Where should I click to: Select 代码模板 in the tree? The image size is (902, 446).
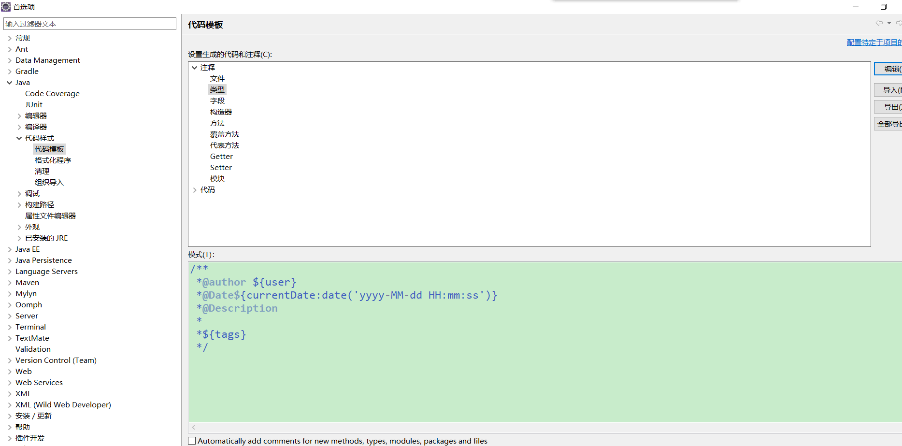49,149
